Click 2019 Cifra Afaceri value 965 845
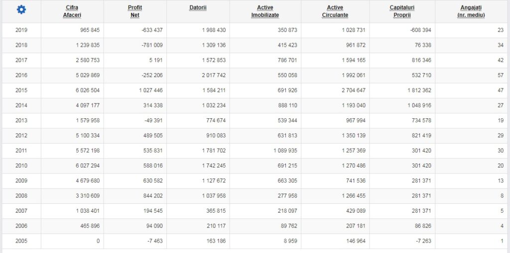Screen dimensions: 510x253 pyautogui.click(x=88, y=30)
